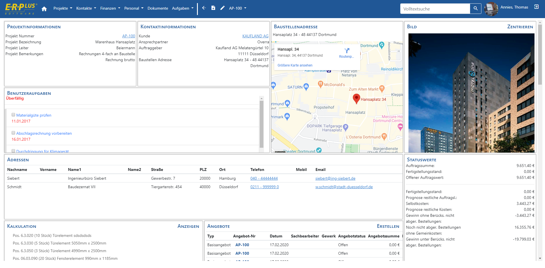The image size is (545, 268).
Task: Open the Dokumente menu item
Action: pos(158,8)
